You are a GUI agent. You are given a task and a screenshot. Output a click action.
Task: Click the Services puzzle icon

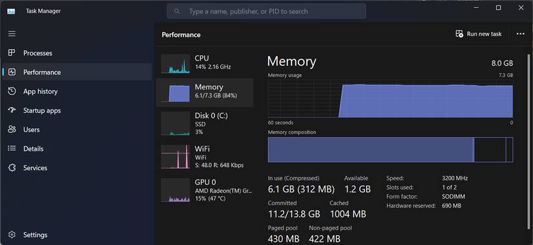pos(12,168)
